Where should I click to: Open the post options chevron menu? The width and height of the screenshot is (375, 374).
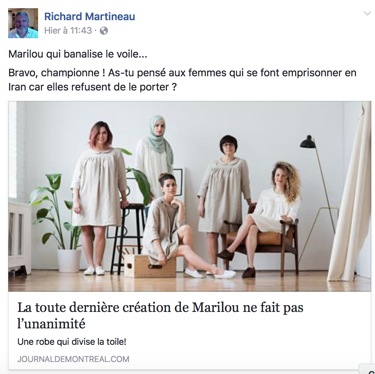tap(367, 13)
